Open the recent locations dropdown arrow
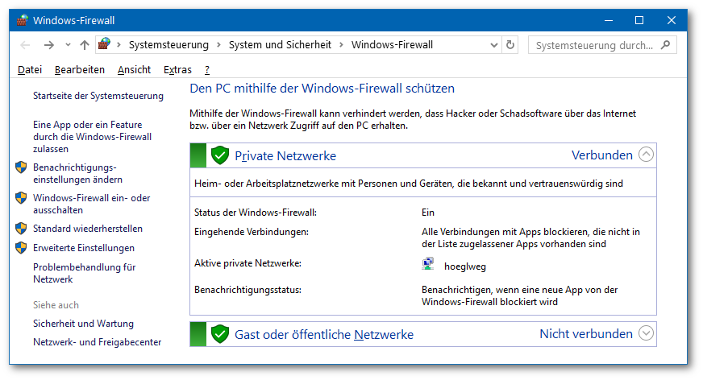This screenshot has width=703, height=380. 68,45
